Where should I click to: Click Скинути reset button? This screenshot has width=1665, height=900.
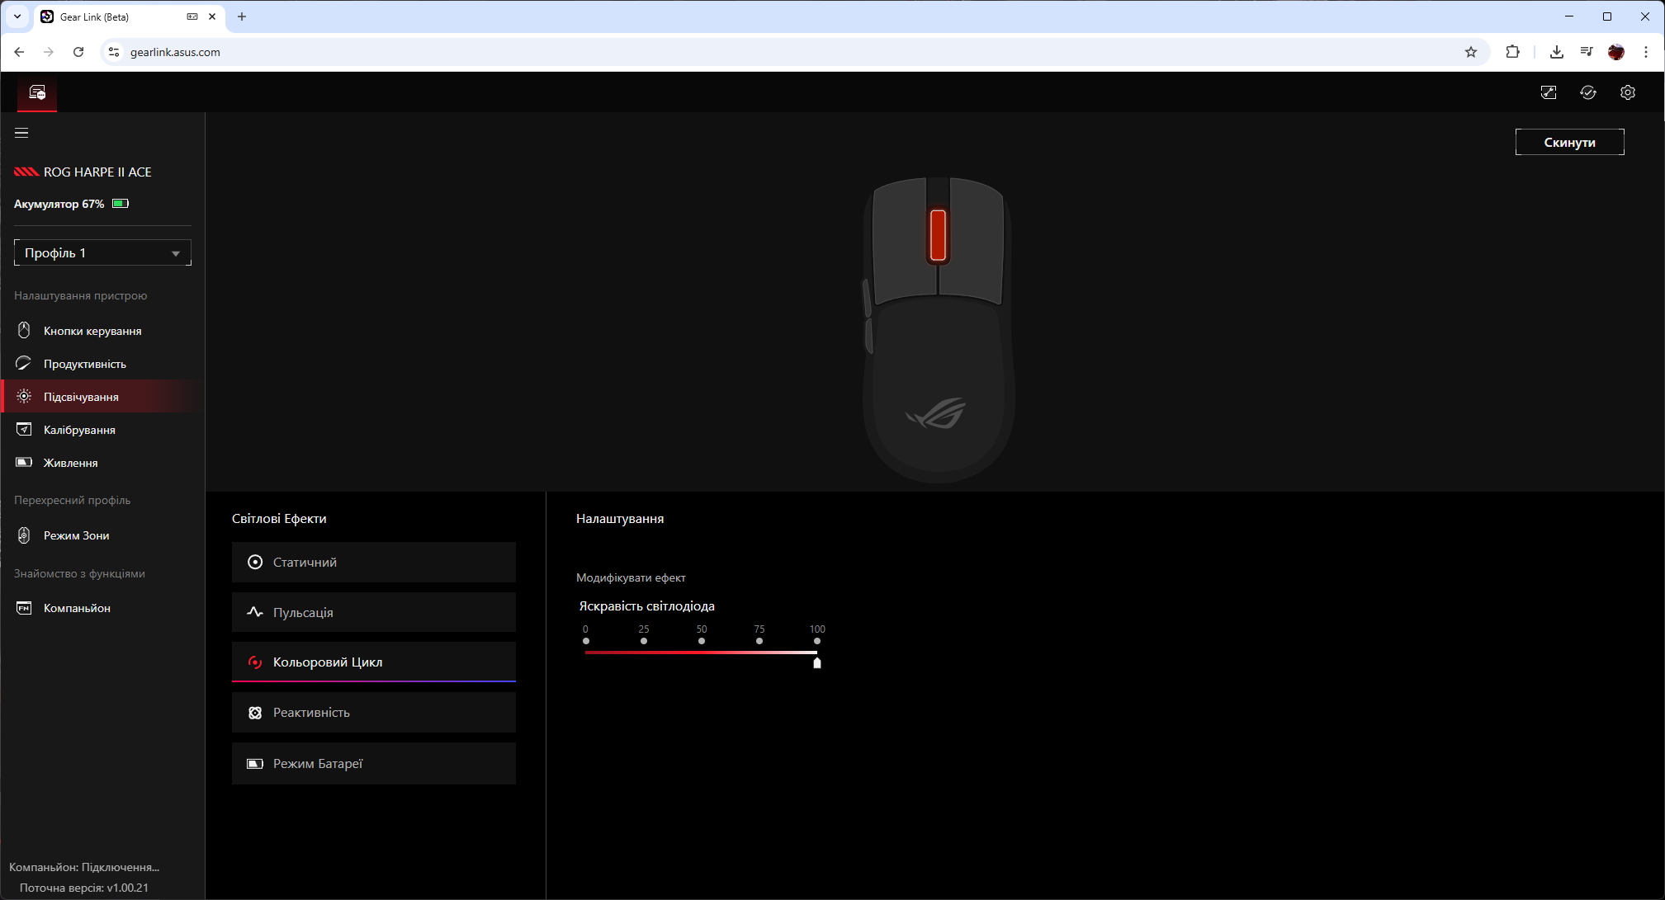click(1568, 142)
